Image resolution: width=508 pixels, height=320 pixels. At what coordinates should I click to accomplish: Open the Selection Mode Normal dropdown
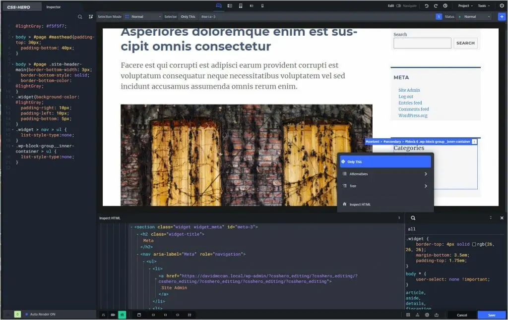pyautogui.click(x=143, y=16)
